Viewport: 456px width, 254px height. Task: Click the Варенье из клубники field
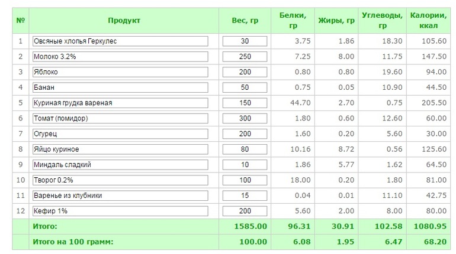coord(121,196)
